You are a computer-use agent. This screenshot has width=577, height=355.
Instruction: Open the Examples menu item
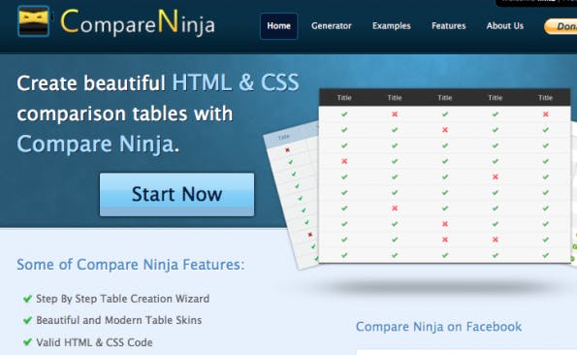391,26
